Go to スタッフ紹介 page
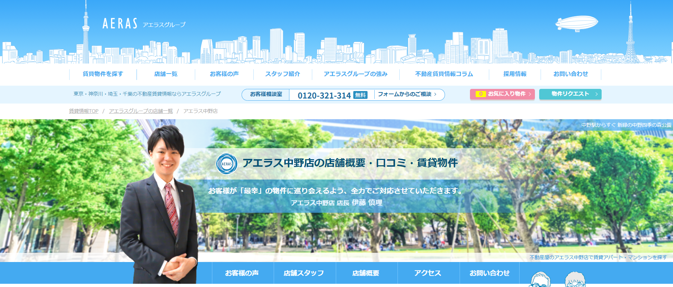This screenshot has height=287, width=673. 282,74
